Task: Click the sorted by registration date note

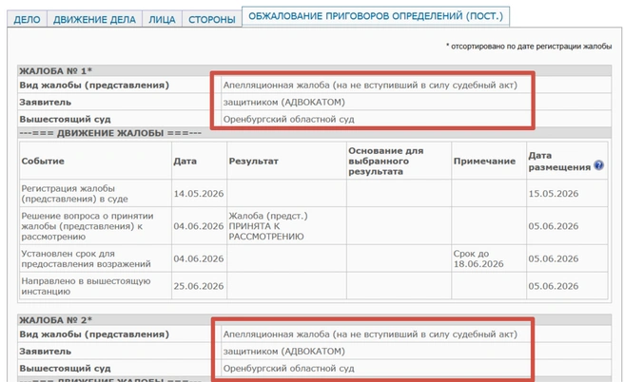Action: (x=529, y=47)
